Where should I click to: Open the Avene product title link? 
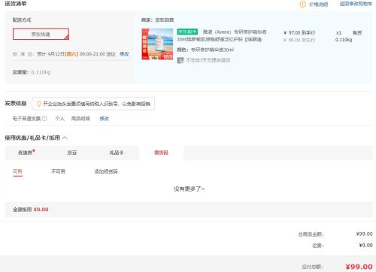coord(222,35)
